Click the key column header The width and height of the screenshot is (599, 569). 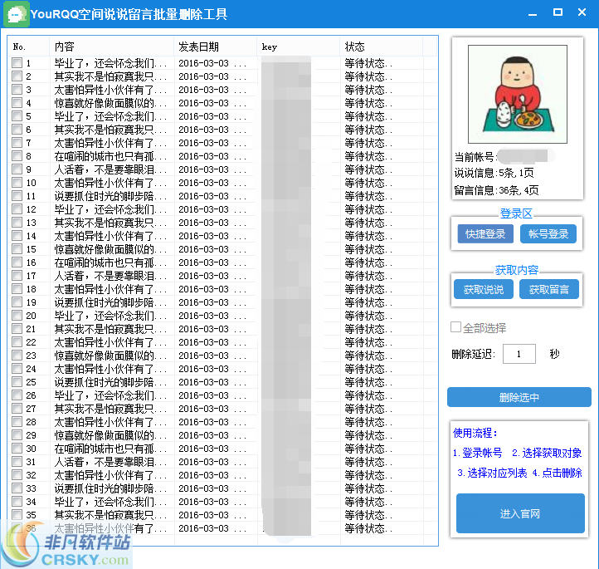click(x=299, y=47)
